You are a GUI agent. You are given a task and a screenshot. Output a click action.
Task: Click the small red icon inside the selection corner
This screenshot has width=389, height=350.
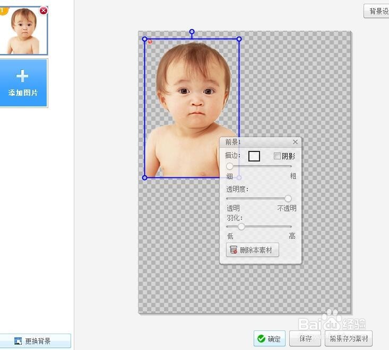pos(150,41)
